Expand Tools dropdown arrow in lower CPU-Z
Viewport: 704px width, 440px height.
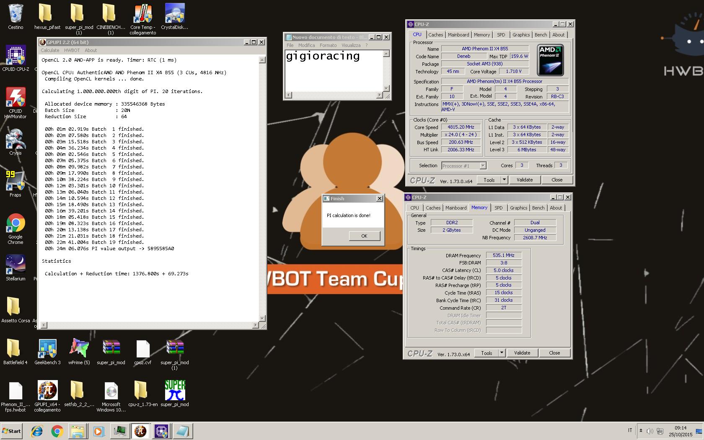502,353
